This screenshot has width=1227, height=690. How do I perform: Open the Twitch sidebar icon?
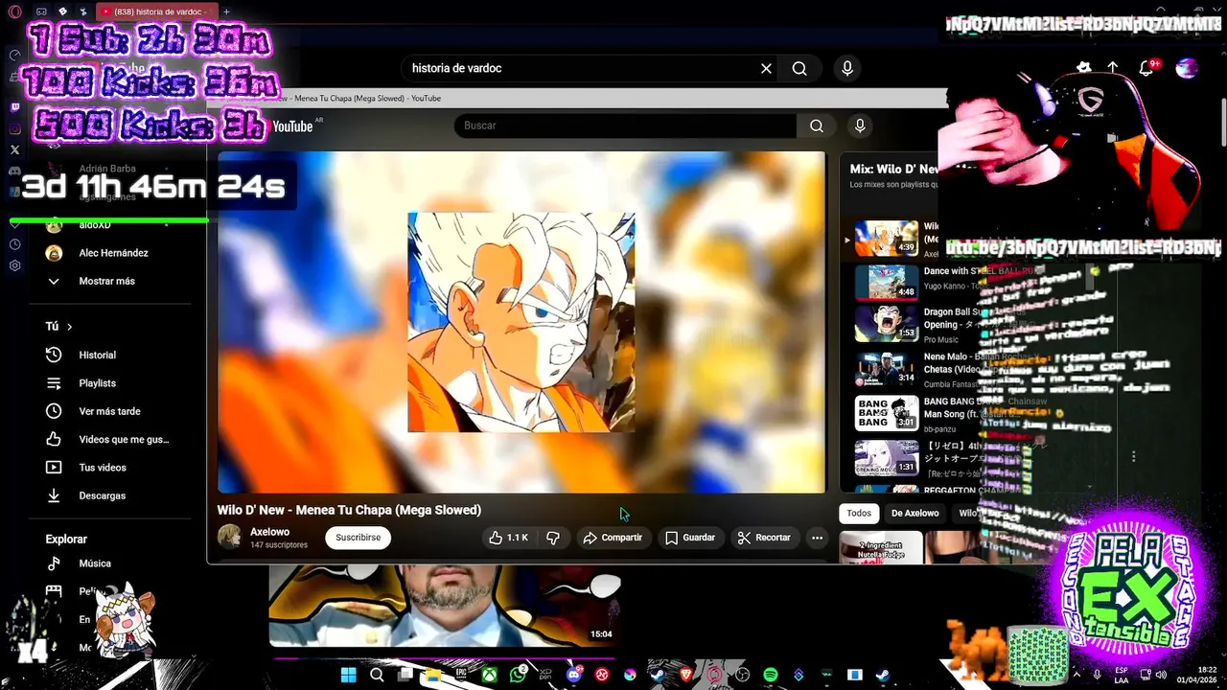(x=14, y=107)
